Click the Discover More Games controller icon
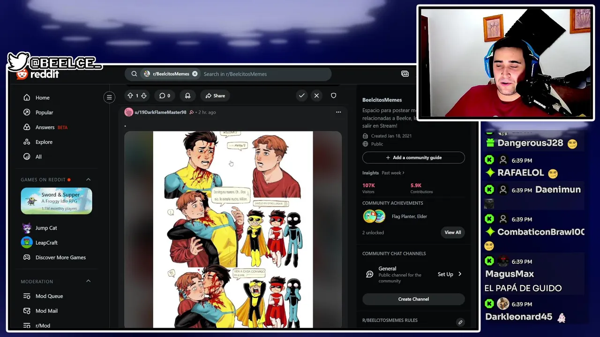 27,257
